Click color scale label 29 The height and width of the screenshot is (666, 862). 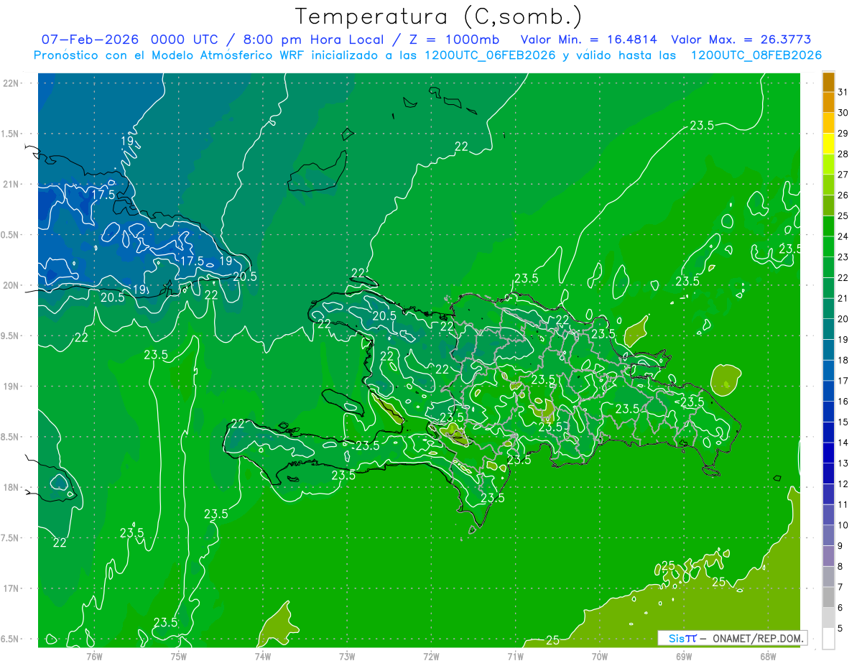pos(843,134)
